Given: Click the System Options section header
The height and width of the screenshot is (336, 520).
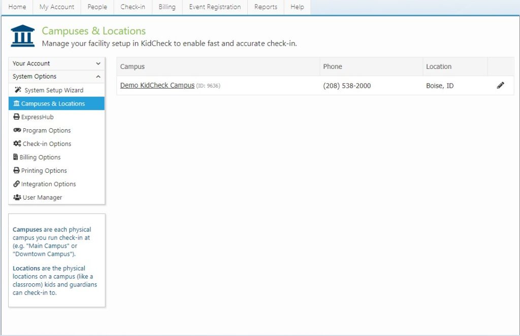Looking at the screenshot, I should click(x=57, y=77).
